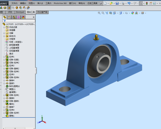This screenshot has height=129, width=161.
Task: Switch to the DimXpert tab
Action: pos(20,12)
